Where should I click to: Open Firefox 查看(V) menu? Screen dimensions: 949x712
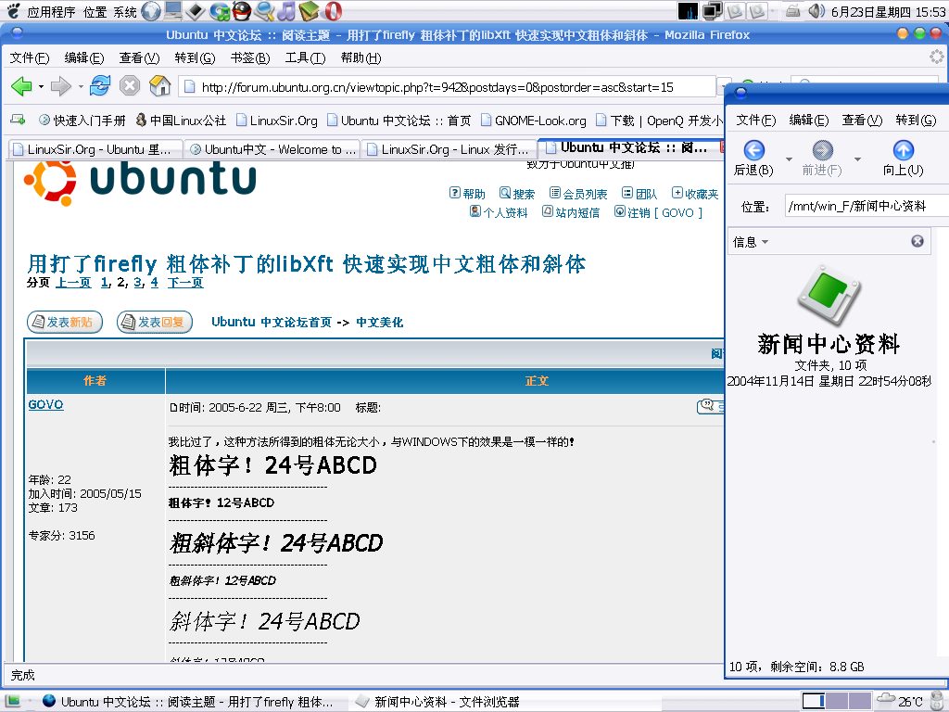coord(140,57)
